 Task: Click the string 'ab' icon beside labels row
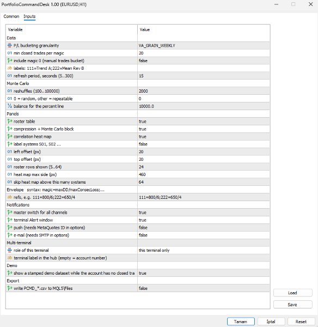pos(10,68)
